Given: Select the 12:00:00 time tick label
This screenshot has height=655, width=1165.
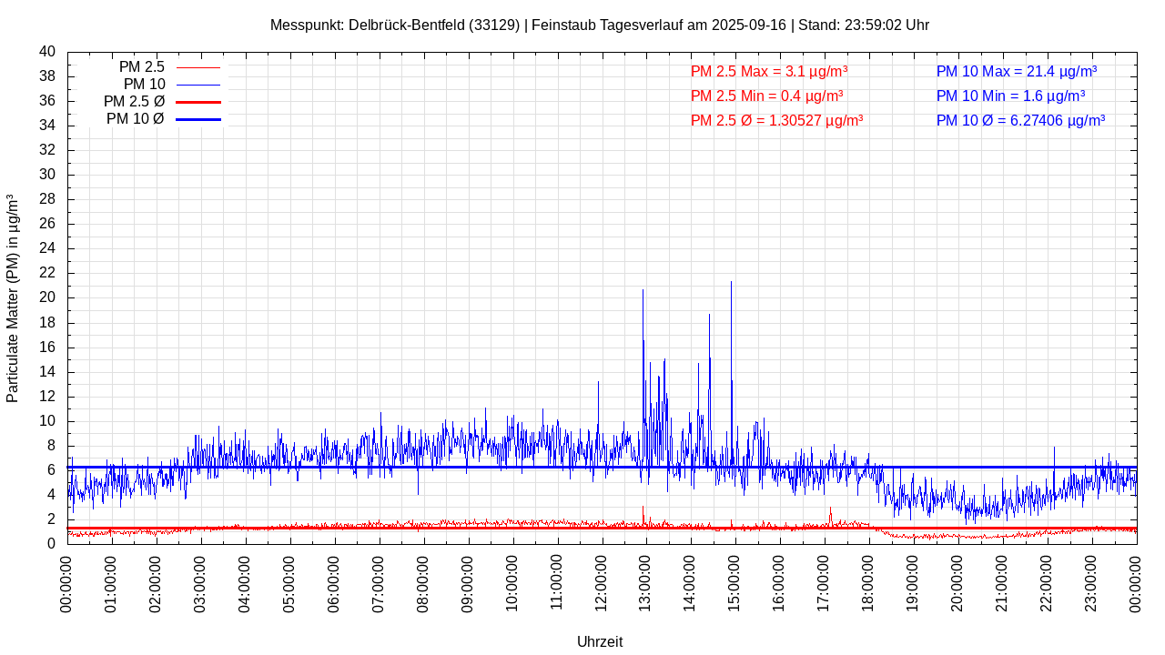Looking at the screenshot, I should pos(602,583).
